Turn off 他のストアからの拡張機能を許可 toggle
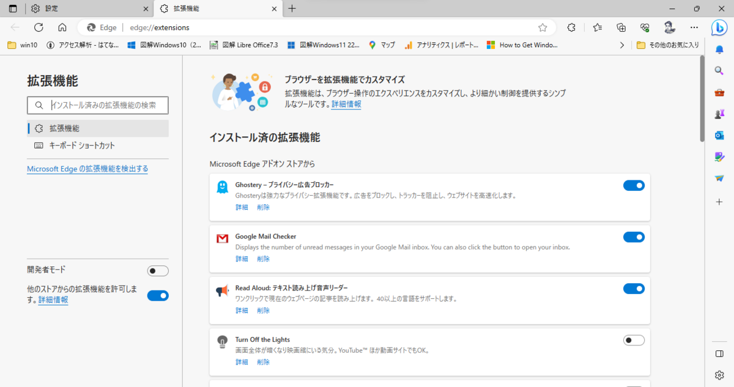734x387 pixels. click(x=158, y=295)
